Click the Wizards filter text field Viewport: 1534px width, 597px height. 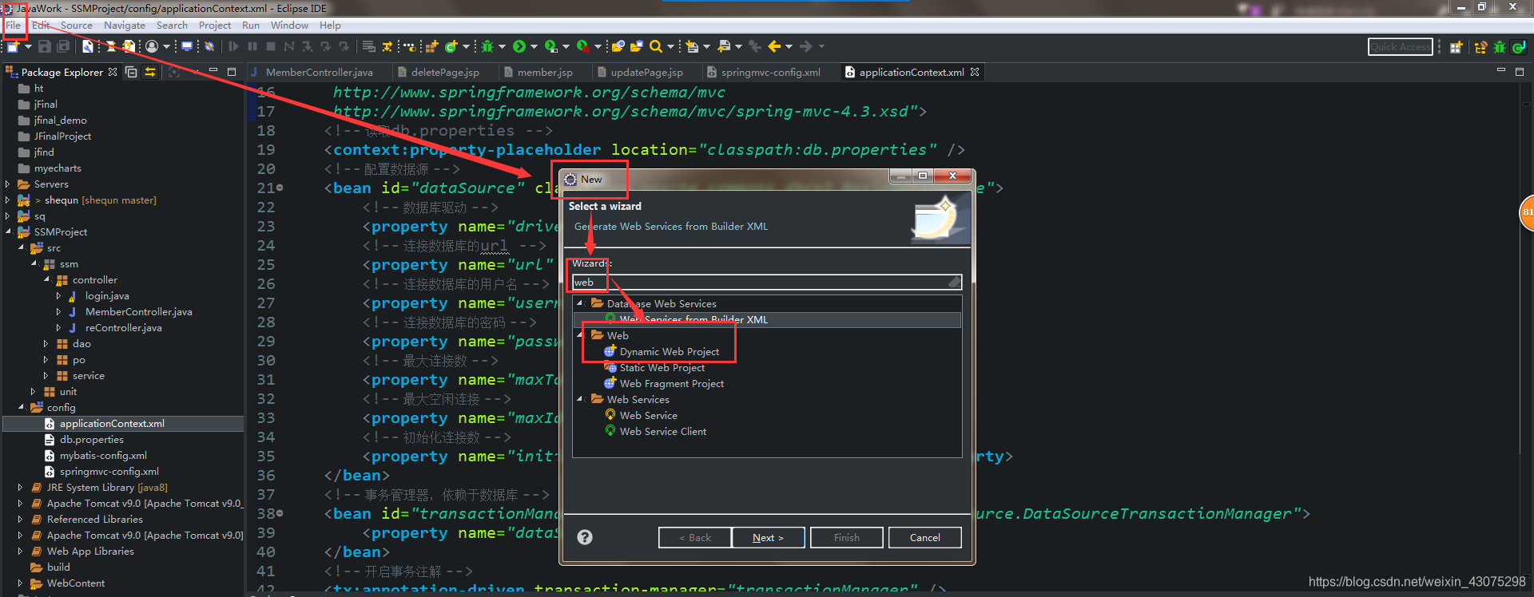(x=766, y=282)
